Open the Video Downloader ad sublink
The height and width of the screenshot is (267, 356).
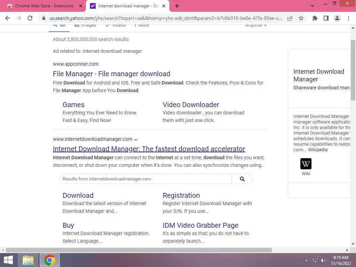tap(191, 105)
